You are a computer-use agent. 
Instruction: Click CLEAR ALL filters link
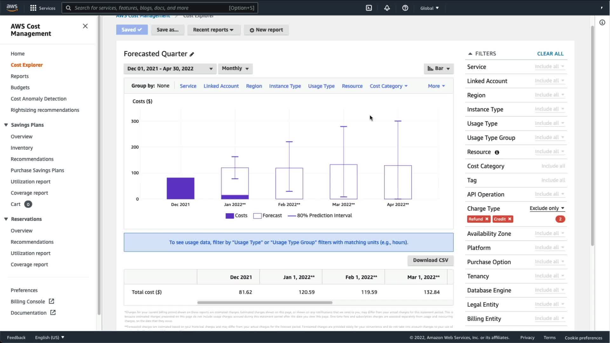550,54
